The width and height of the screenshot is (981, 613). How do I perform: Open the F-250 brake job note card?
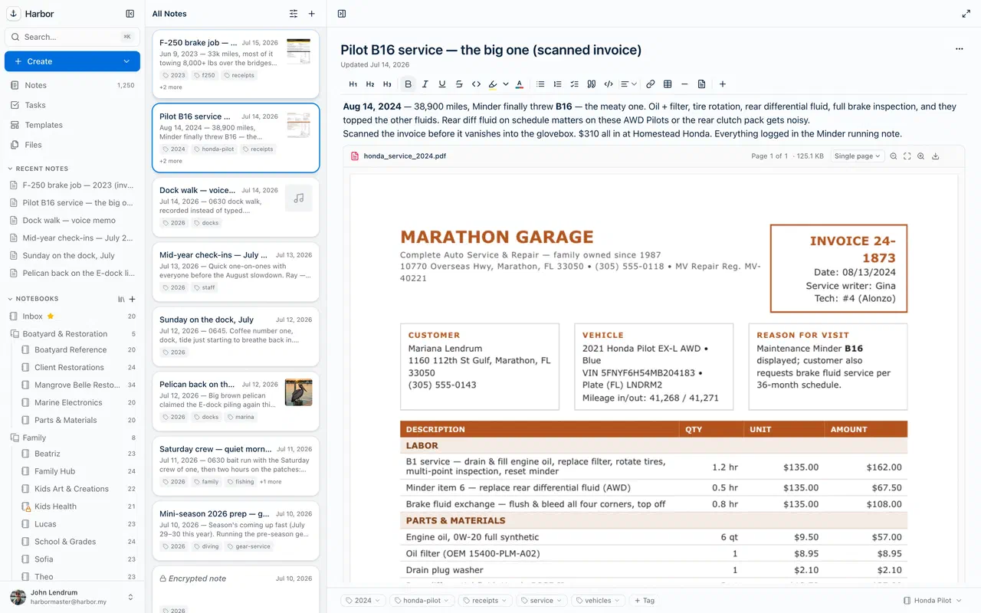point(236,65)
